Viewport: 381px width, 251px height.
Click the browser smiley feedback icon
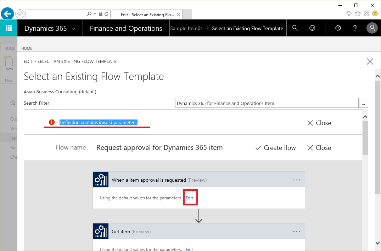pos(375,13)
